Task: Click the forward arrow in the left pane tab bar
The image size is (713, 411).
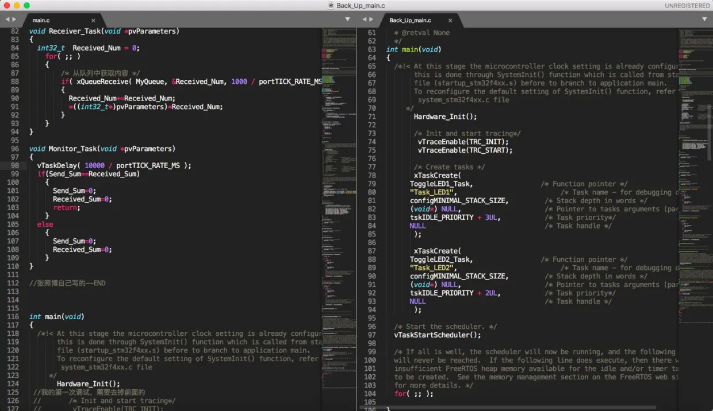Action: [x=14, y=20]
